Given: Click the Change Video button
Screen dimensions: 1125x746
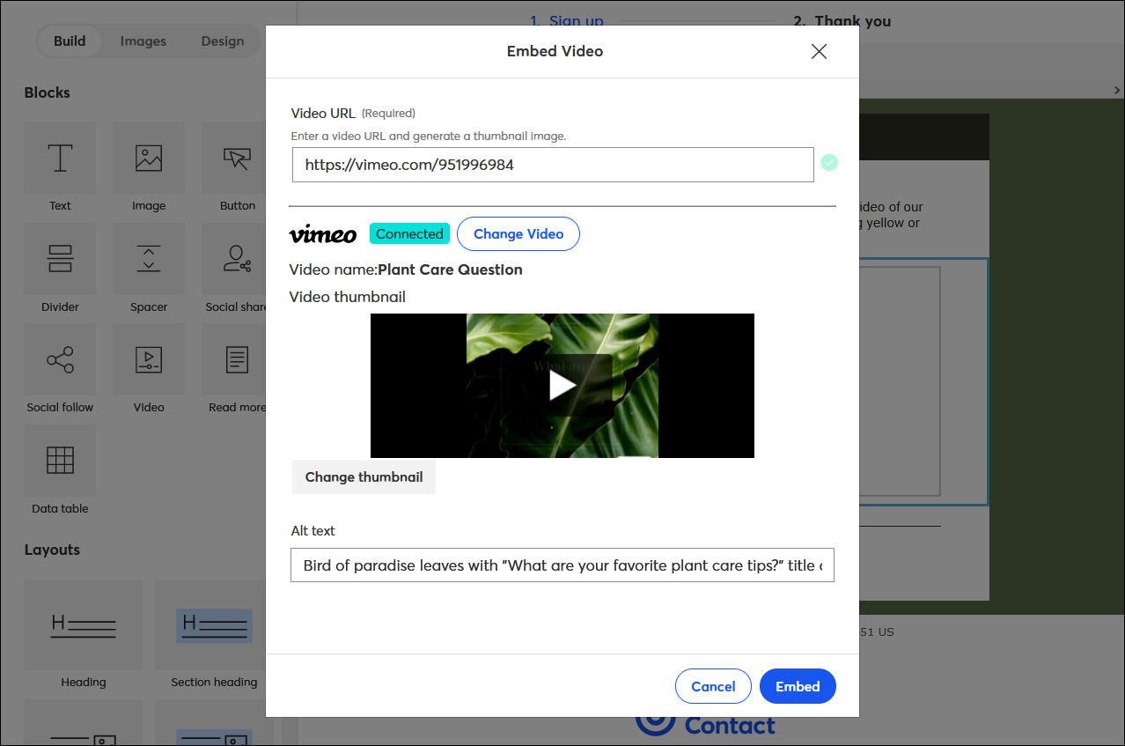Looking at the screenshot, I should pyautogui.click(x=518, y=233).
